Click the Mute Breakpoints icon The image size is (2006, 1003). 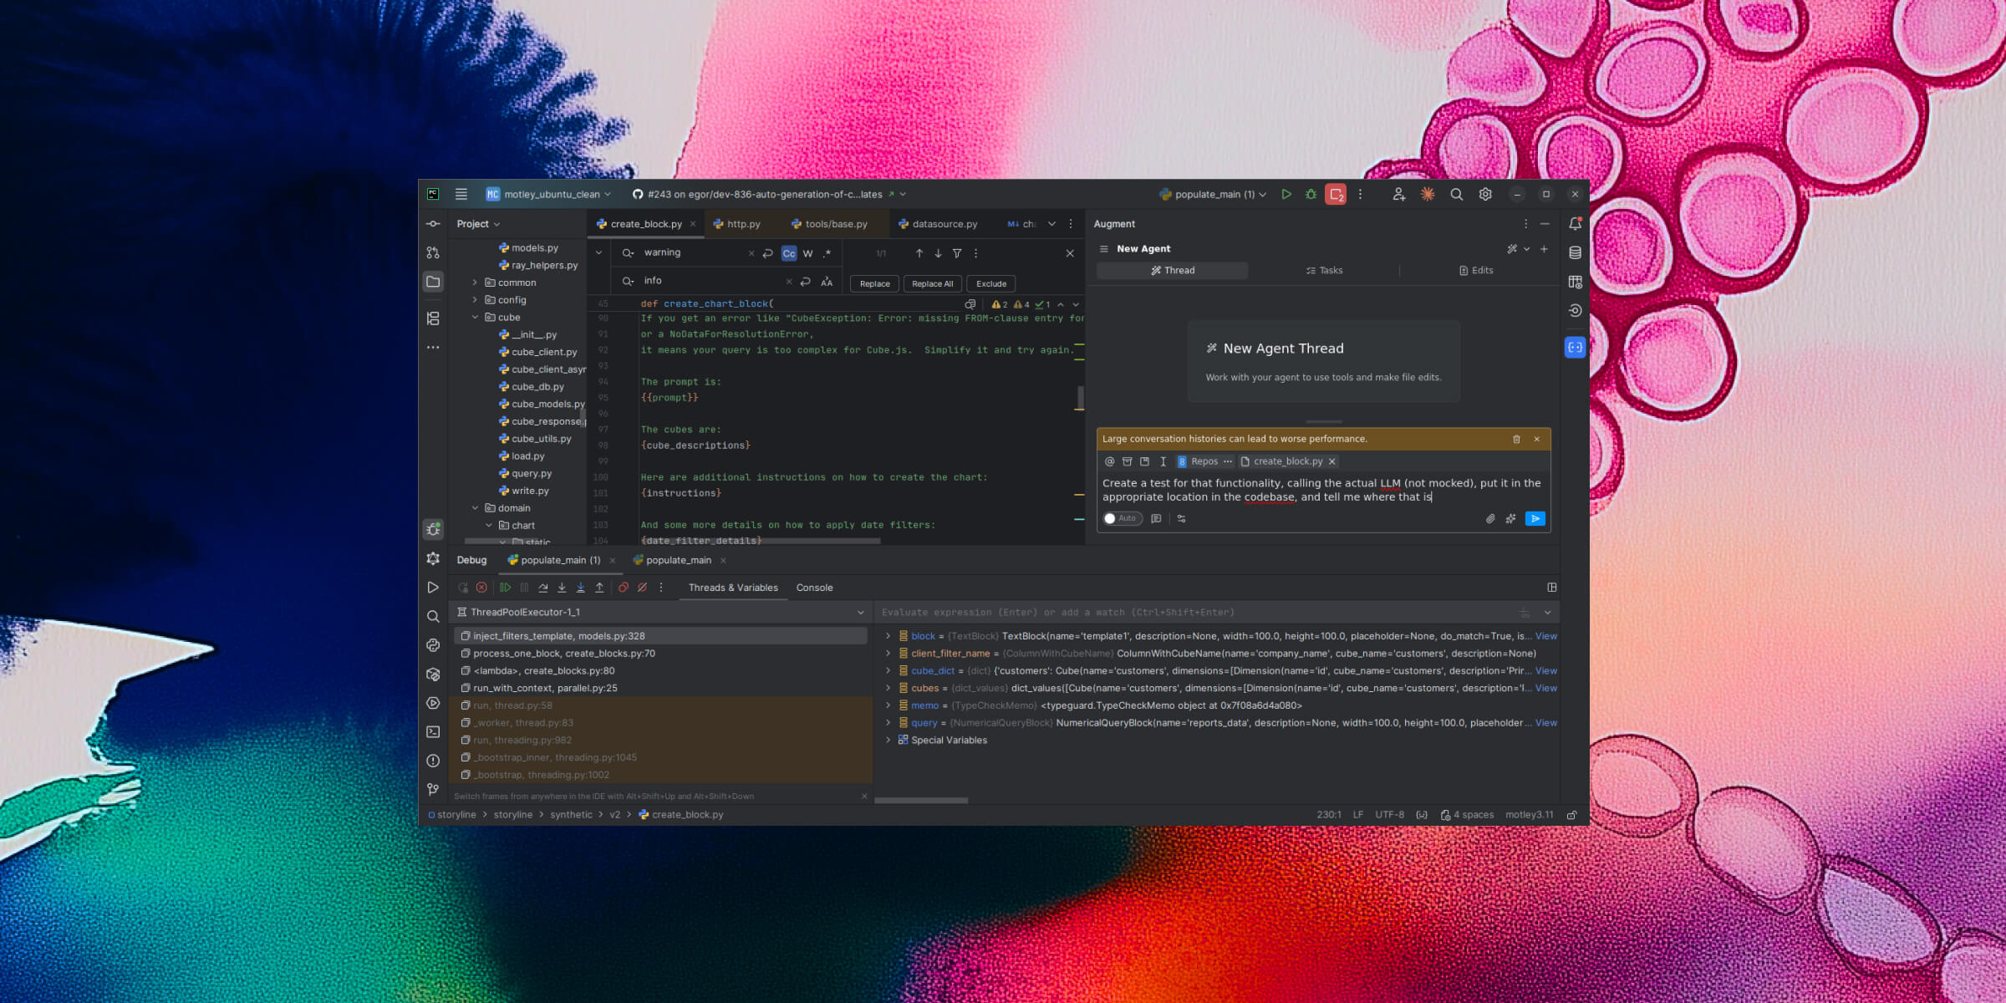coord(642,588)
